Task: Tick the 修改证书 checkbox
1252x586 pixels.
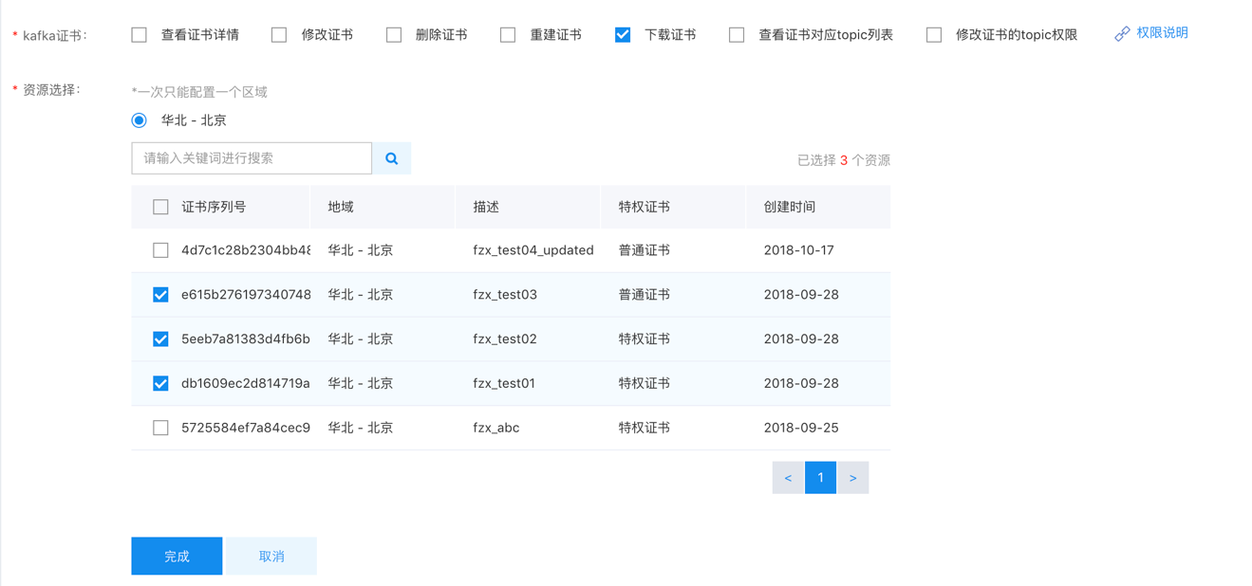Action: click(279, 35)
